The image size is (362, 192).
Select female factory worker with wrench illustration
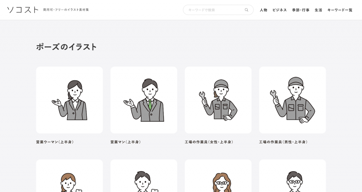(x=218, y=100)
